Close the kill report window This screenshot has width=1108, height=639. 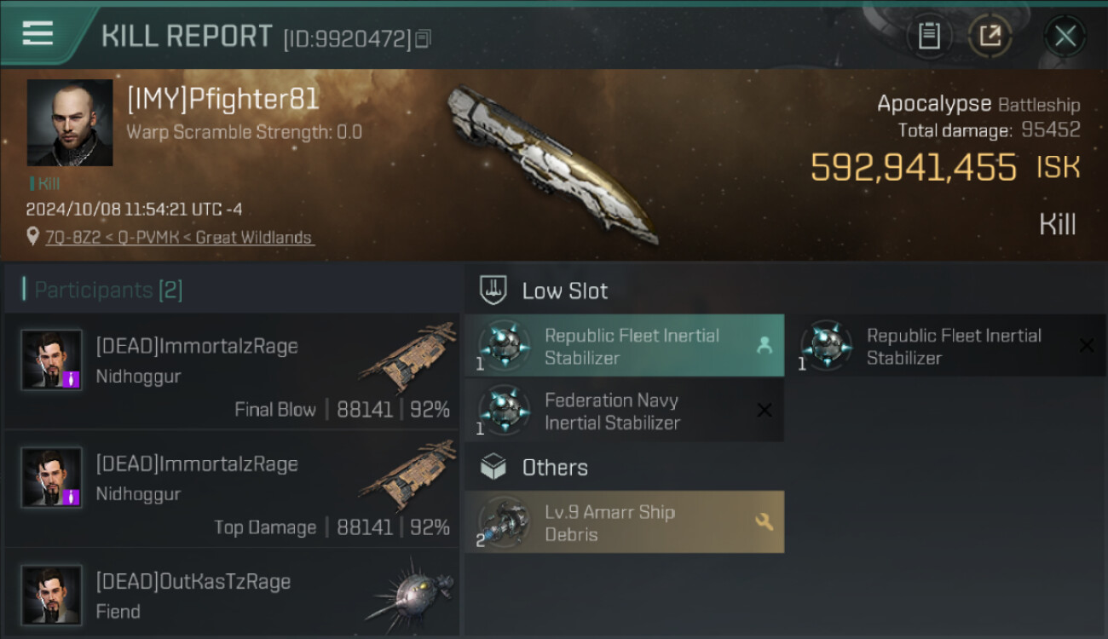tap(1065, 36)
